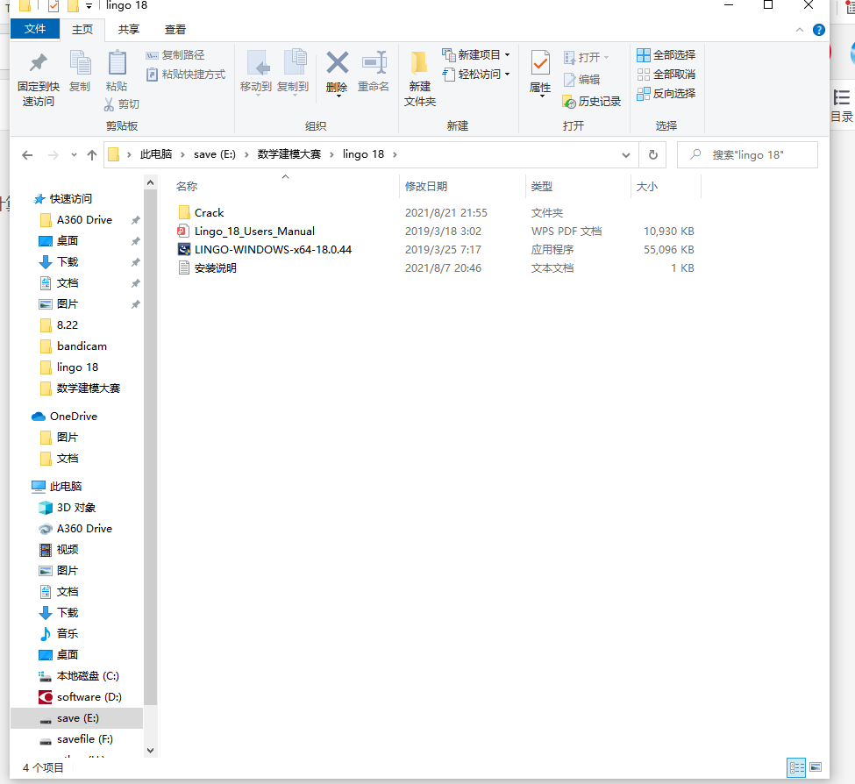Click Select none command

(666, 75)
